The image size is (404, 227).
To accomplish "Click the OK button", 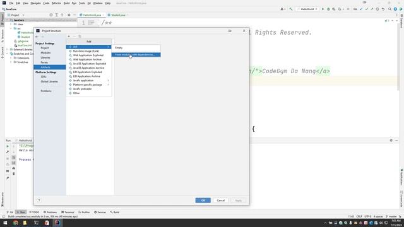I will [203, 201].
